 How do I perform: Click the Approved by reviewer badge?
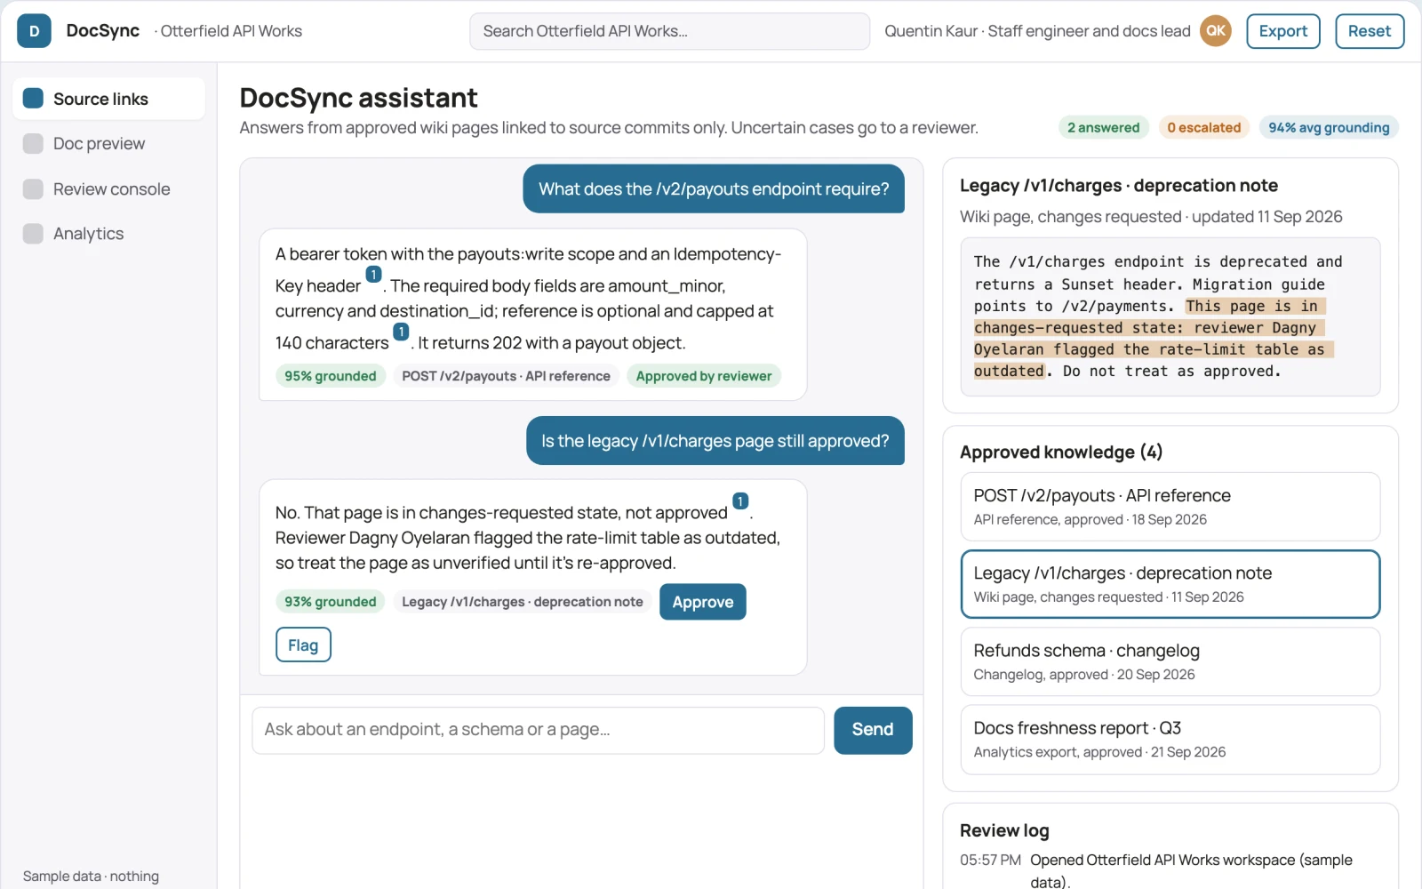pos(703,376)
